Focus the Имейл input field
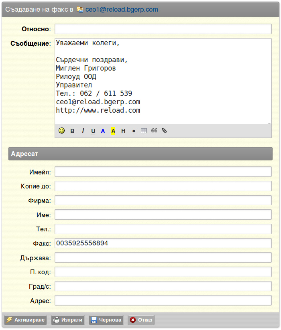The image size is (281, 330). (x=163, y=172)
